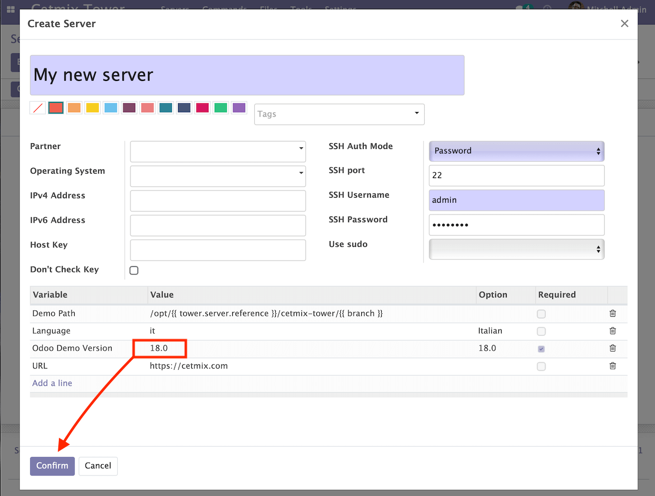Viewport: 655px width, 496px height.
Task: Open the Mitchell Admin user avatar menu
Action: click(575, 7)
